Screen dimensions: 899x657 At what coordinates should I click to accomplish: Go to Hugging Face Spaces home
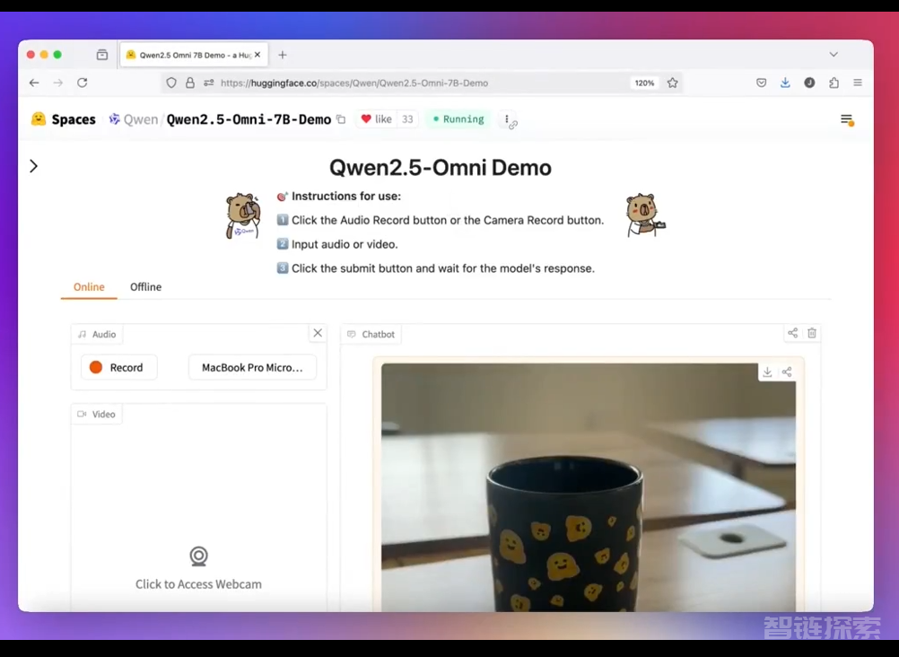(x=63, y=119)
